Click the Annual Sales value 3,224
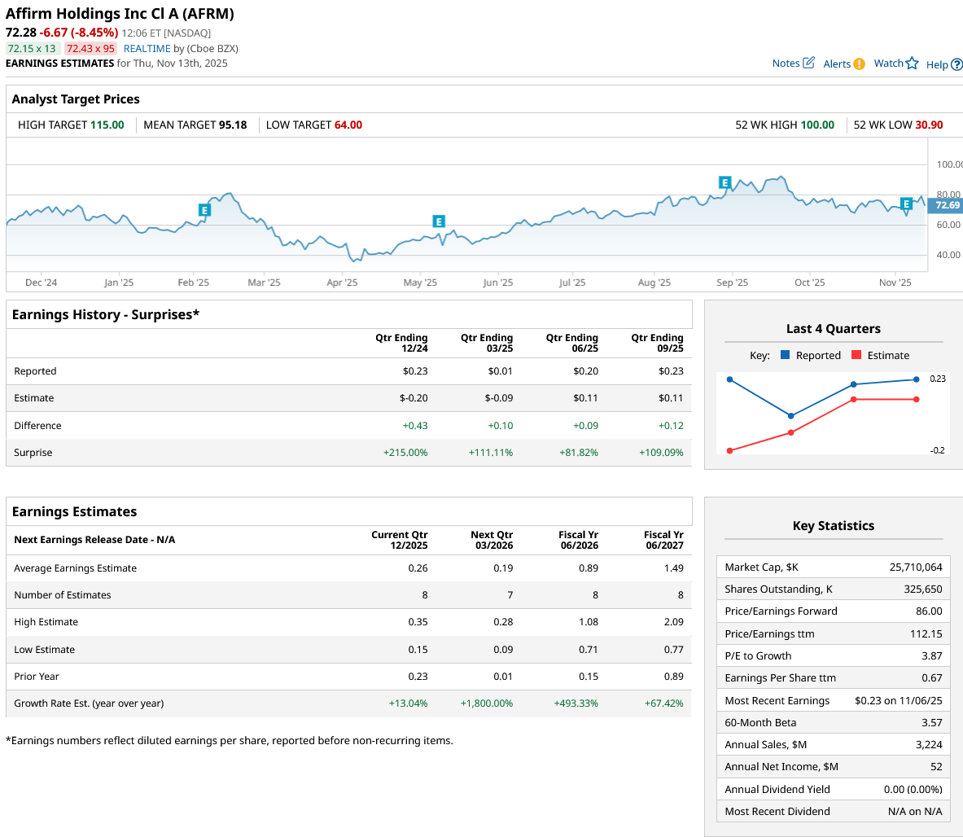The height and width of the screenshot is (837, 963). tap(929, 745)
